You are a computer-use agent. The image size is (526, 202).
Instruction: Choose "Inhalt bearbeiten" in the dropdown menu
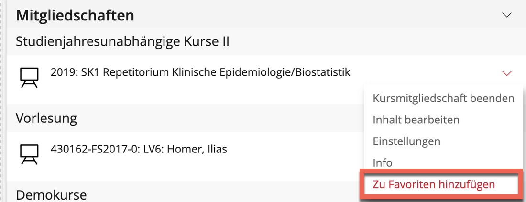point(416,120)
